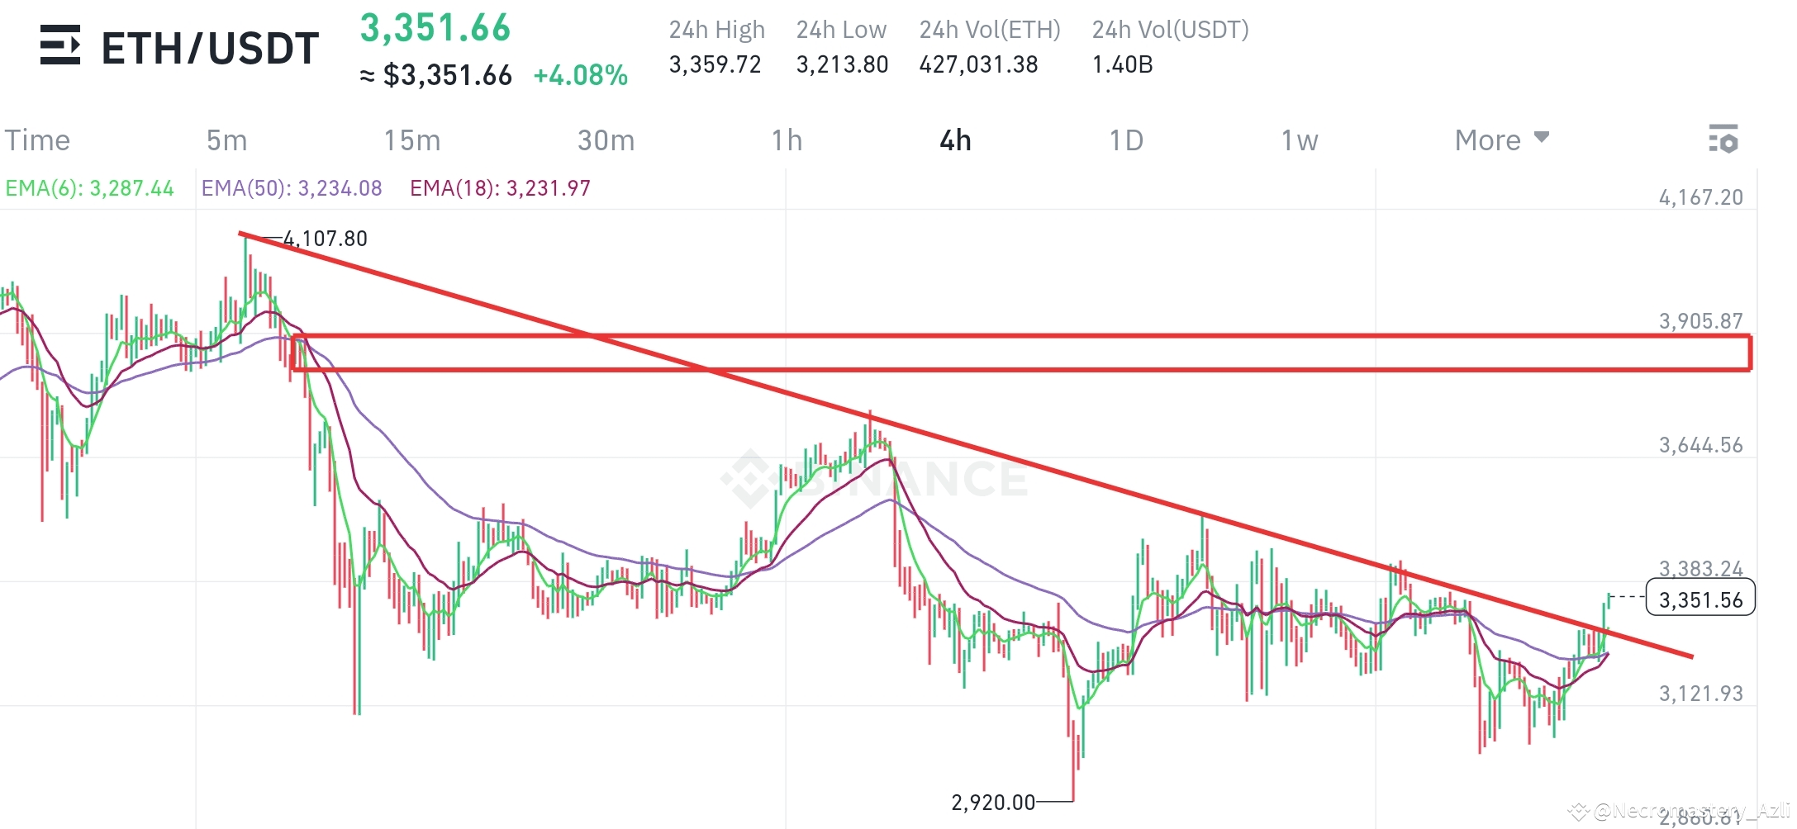The height and width of the screenshot is (829, 1797).
Task: Open the More timeframe dropdown
Action: coord(1487,140)
